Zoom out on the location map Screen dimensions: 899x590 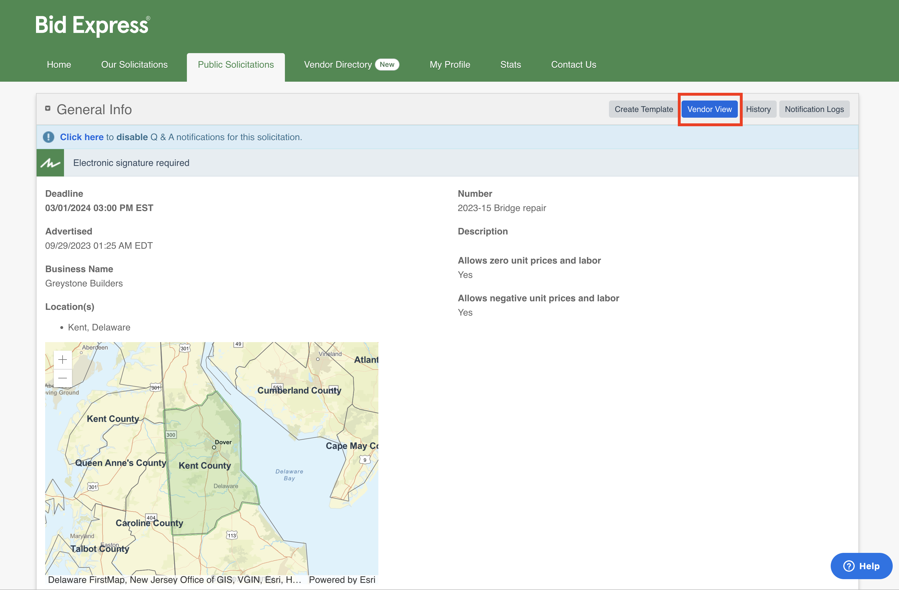point(62,378)
